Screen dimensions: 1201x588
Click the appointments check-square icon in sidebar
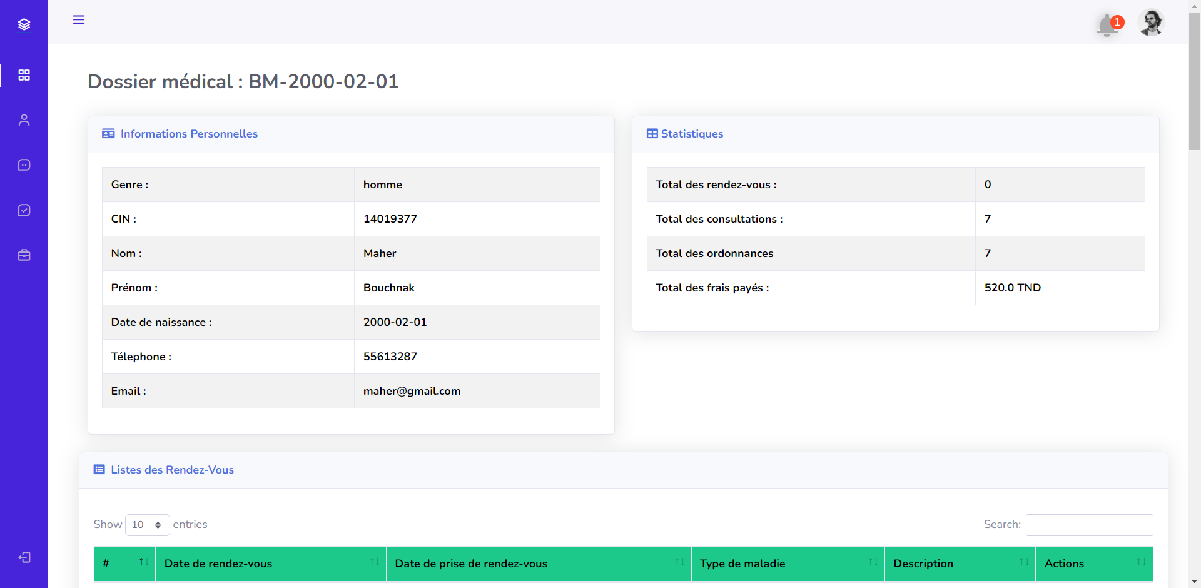point(24,210)
